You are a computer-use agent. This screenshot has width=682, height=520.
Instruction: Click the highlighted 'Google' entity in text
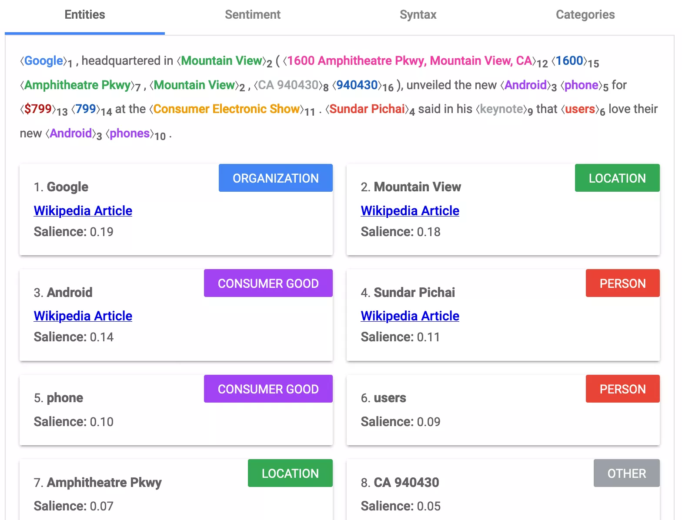[43, 60]
